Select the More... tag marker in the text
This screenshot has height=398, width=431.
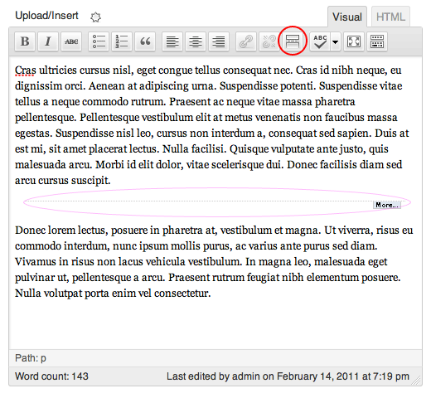tap(387, 205)
